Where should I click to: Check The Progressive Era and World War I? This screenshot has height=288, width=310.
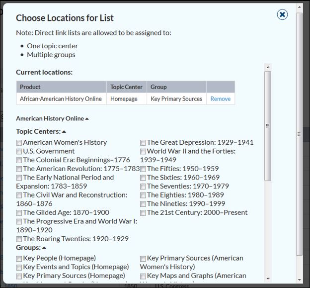(19, 221)
